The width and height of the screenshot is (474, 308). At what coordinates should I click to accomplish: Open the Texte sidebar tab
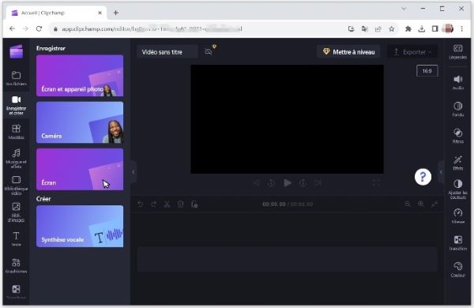coord(16,239)
